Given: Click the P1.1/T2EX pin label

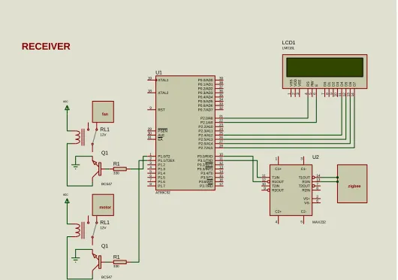Looking at the screenshot, I should click(166, 161).
